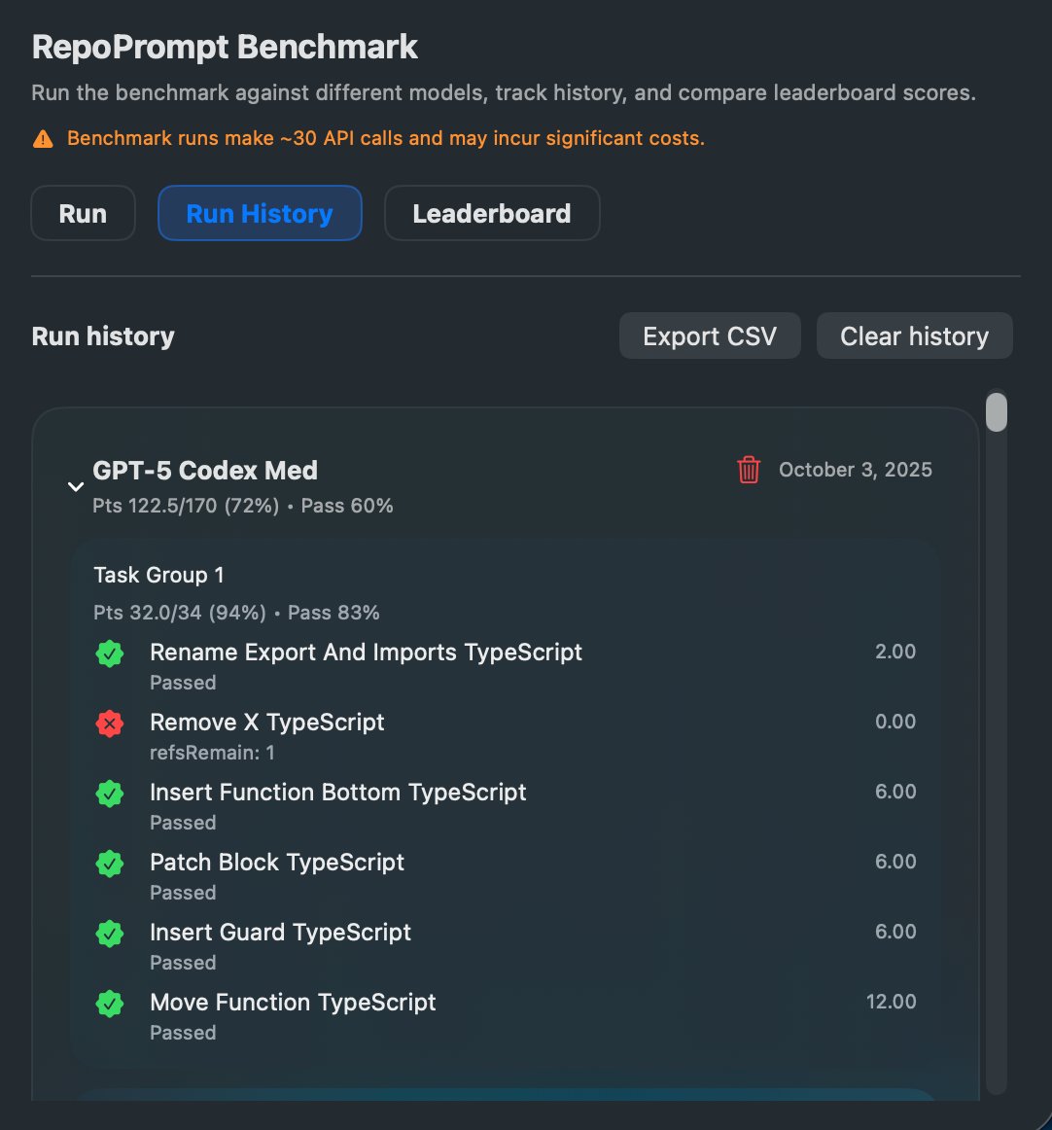The image size is (1052, 1130).
Task: Click the trash icon to delete GPT-5 Codex Med run
Action: click(748, 470)
